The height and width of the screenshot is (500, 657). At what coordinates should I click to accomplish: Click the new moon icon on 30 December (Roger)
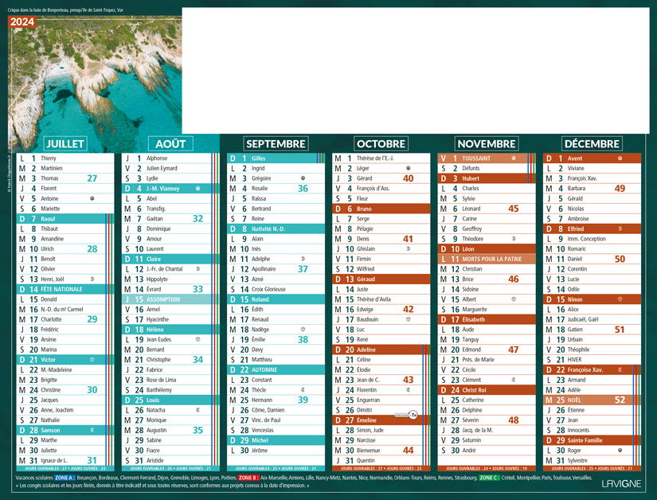click(x=620, y=451)
